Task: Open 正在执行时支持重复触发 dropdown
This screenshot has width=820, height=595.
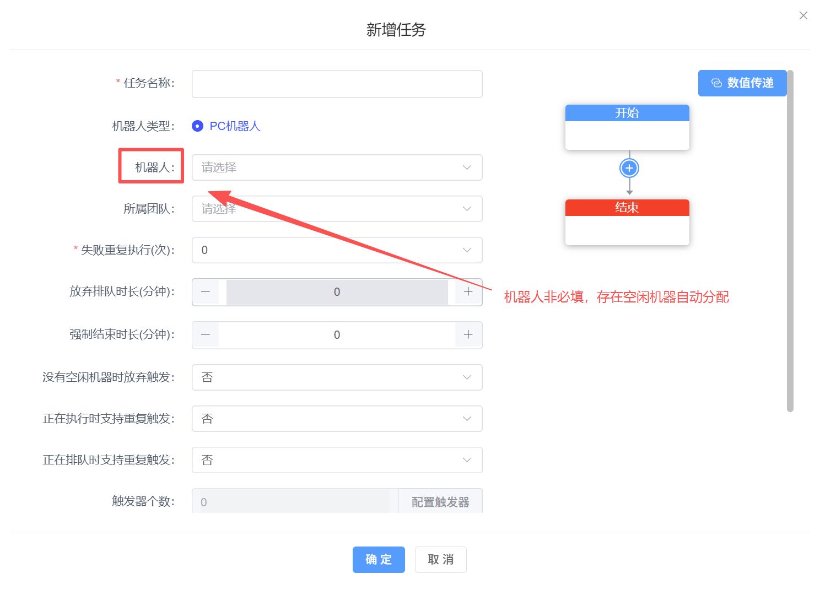Action: point(337,419)
